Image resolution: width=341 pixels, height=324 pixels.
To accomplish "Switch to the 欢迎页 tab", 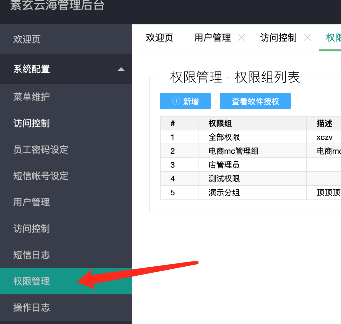I will pyautogui.click(x=159, y=38).
